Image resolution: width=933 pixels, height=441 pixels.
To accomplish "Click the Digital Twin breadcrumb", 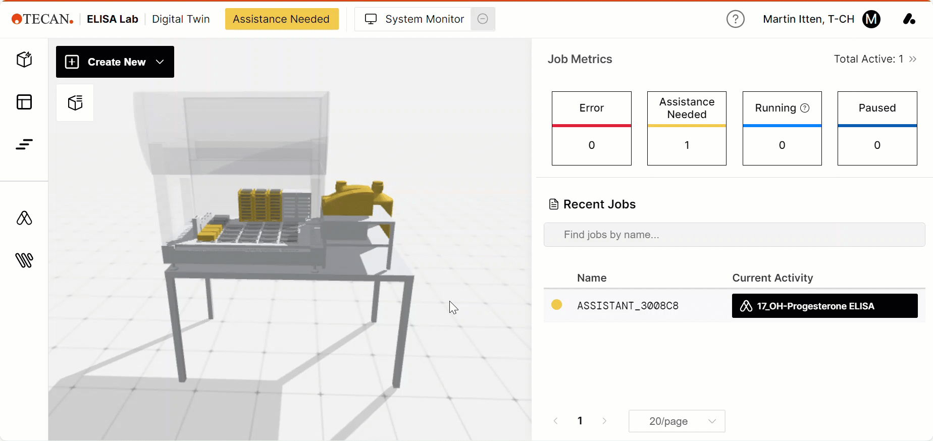I will (x=181, y=19).
